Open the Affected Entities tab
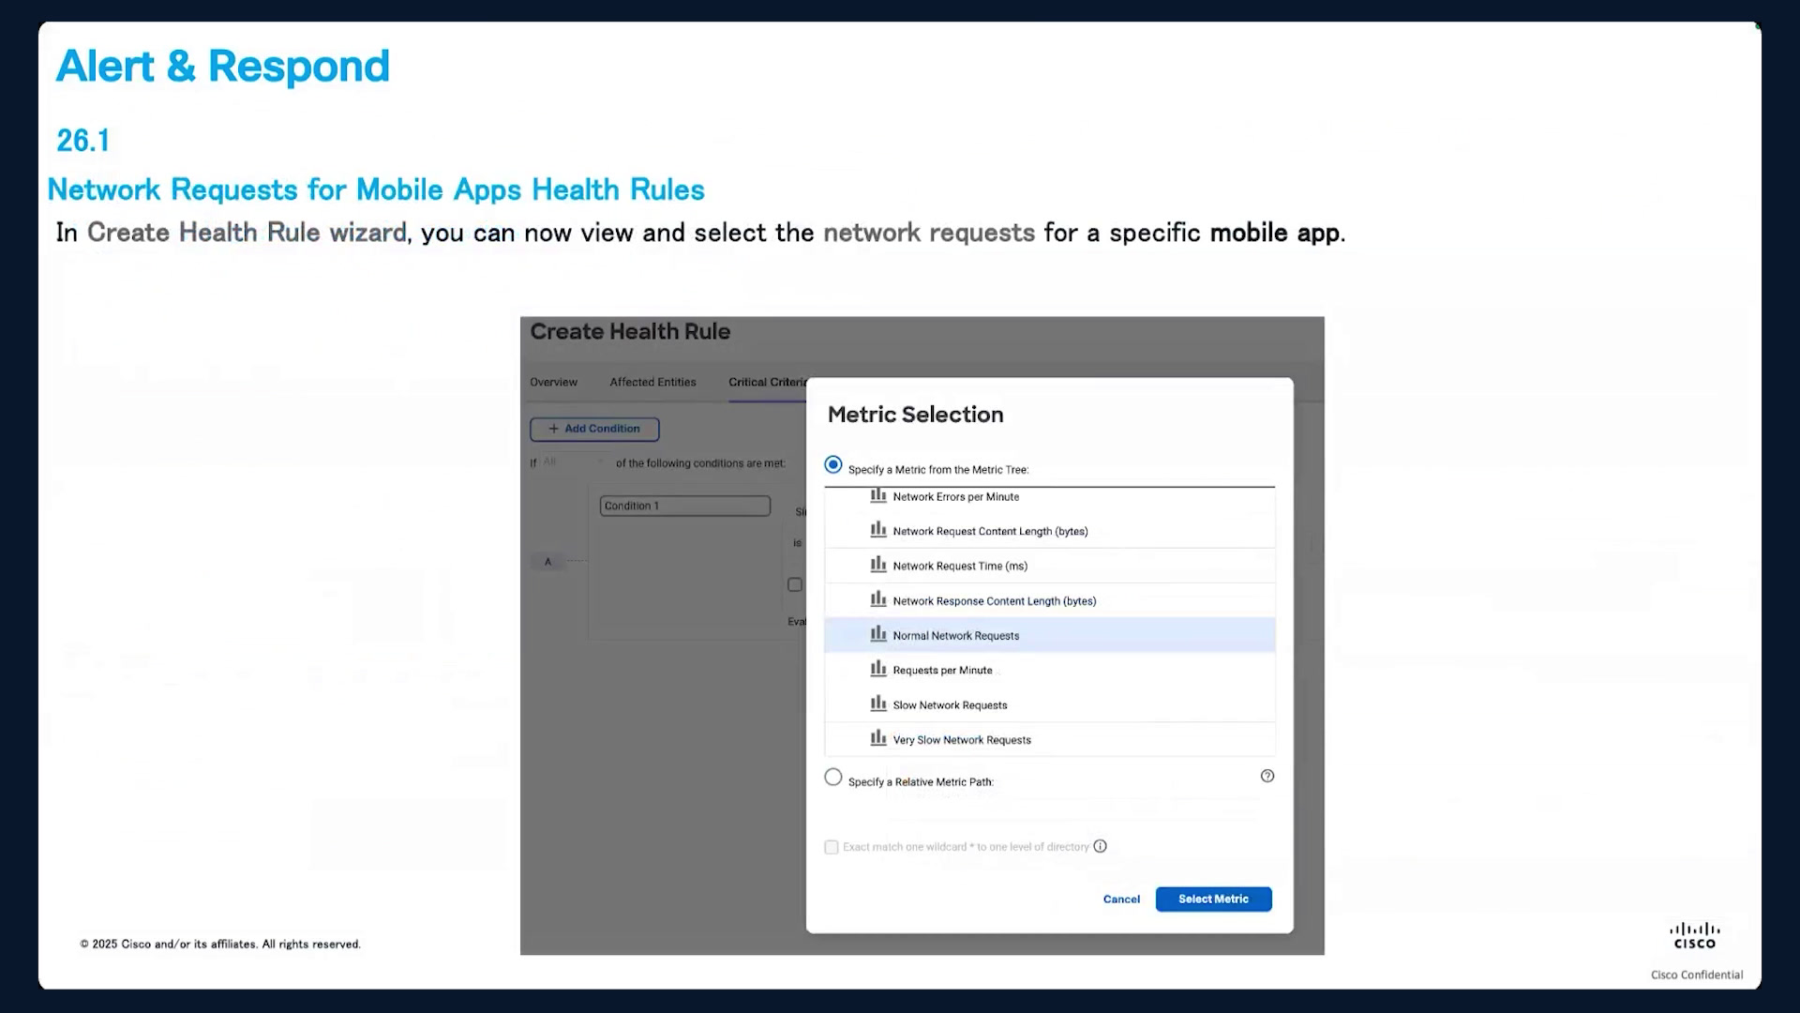 pos(652,382)
